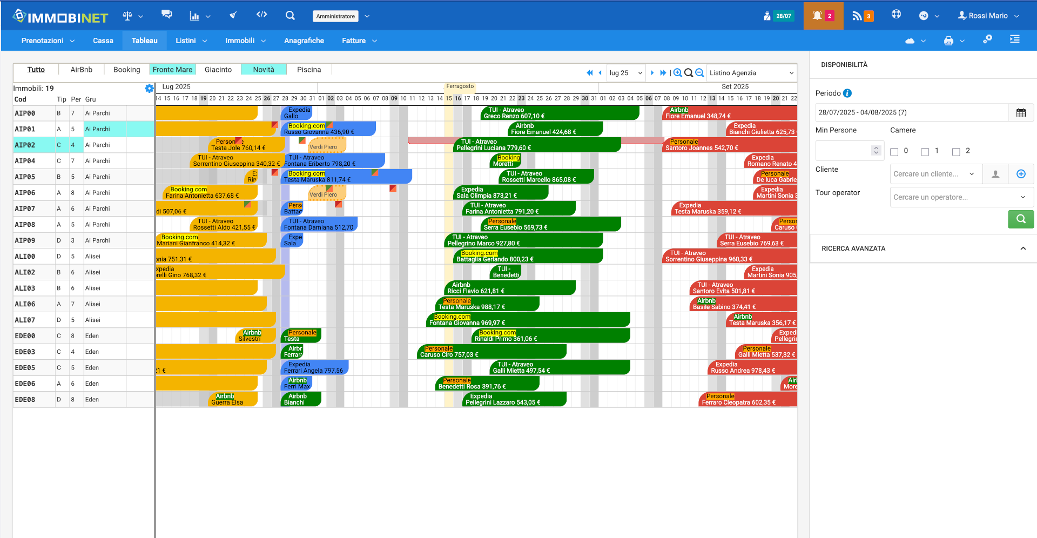Open Greco Renzo 607,10 € booking

[560, 113]
